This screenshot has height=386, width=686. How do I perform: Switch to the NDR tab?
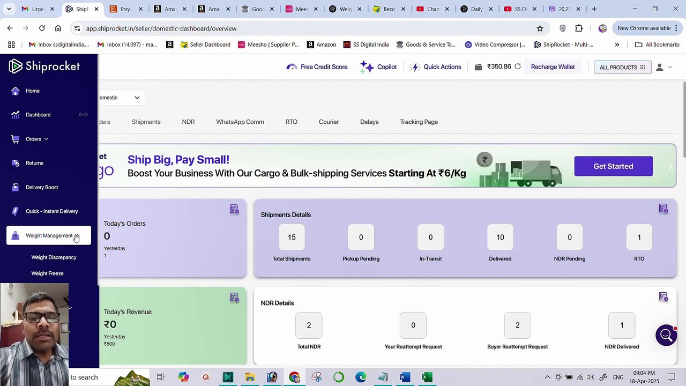tap(188, 122)
